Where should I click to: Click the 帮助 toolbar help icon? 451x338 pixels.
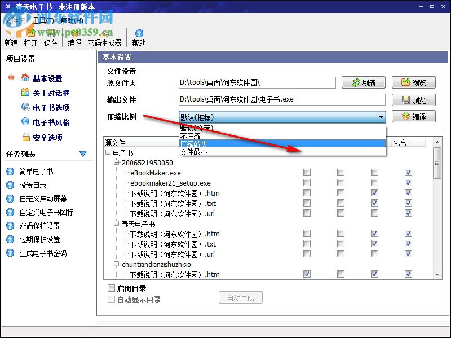[x=139, y=37]
